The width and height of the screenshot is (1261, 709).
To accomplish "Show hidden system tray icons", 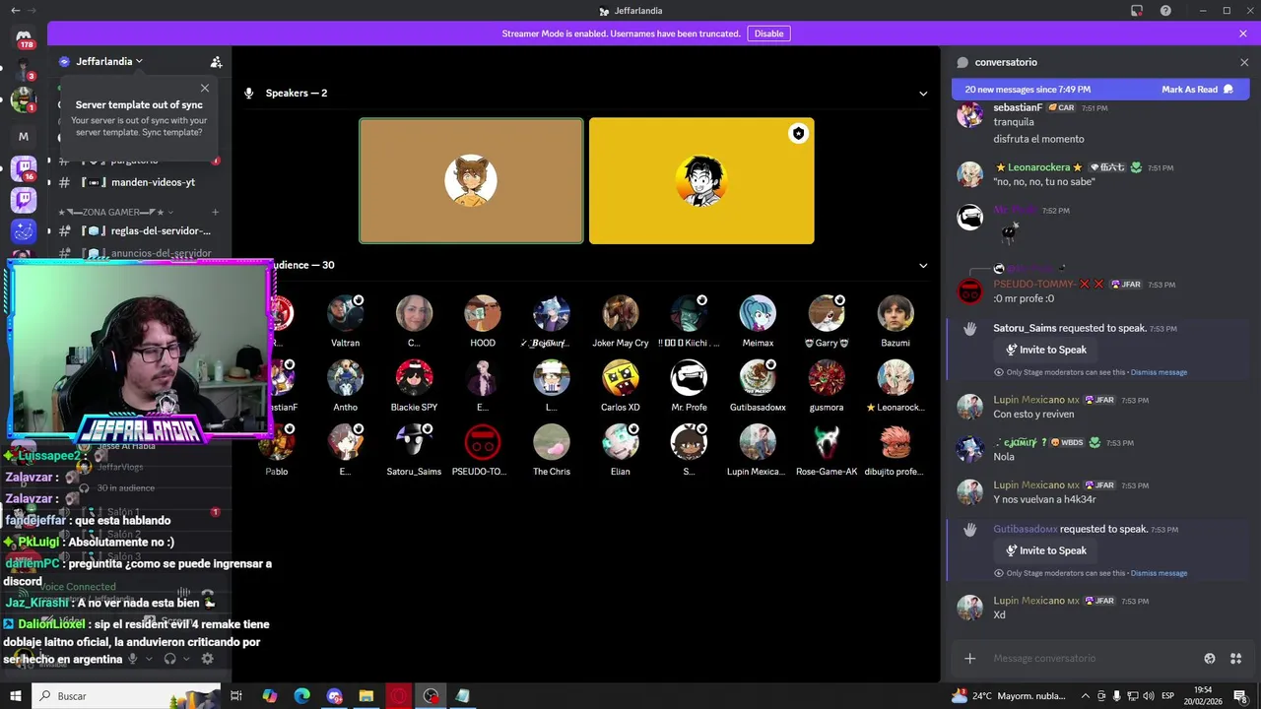I will [1086, 696].
